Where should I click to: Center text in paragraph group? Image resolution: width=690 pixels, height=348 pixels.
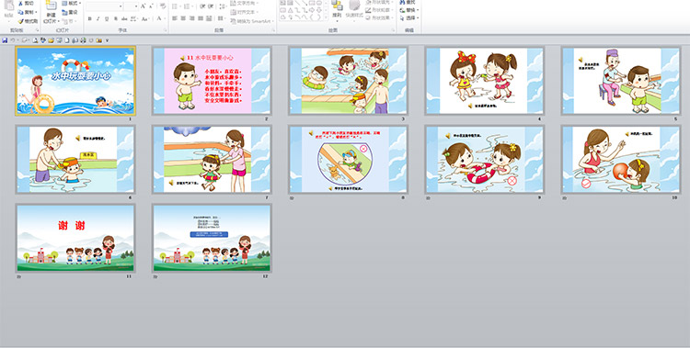click(183, 18)
